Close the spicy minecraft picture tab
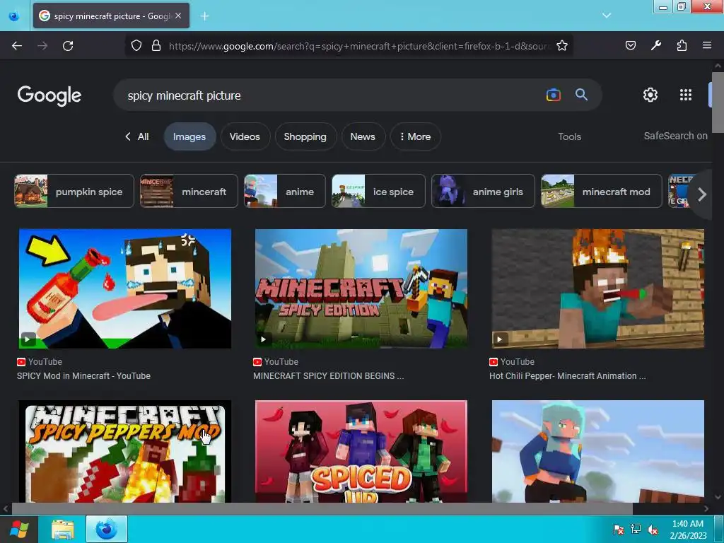 (178, 16)
